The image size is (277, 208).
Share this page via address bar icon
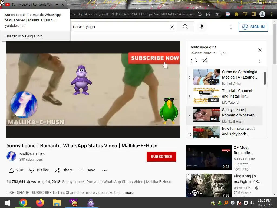(208, 14)
